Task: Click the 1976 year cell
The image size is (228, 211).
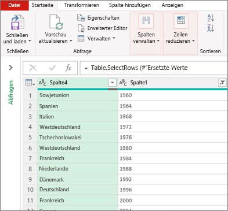Action: 173,137
